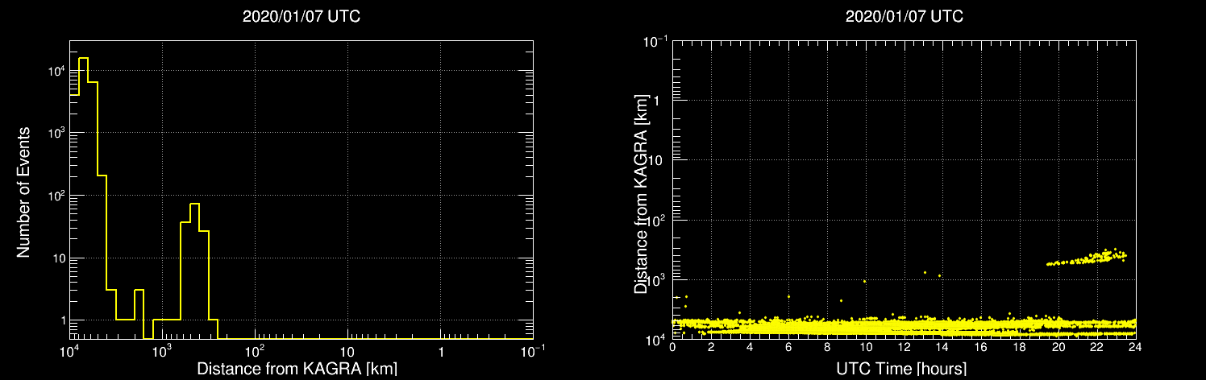1206x380 pixels.
Task: Click hour 22 on the UTC time axis
Action: click(1097, 347)
